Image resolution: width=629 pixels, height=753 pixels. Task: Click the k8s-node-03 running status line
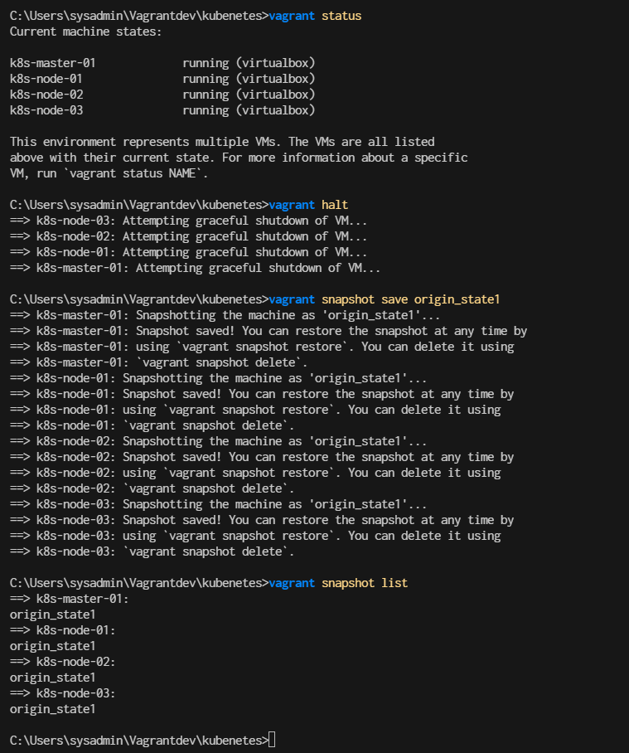pyautogui.click(x=162, y=110)
